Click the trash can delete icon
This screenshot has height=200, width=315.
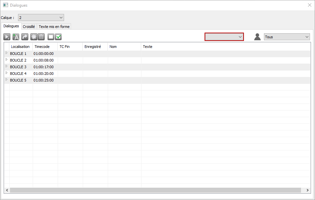pyautogui.click(x=41, y=37)
